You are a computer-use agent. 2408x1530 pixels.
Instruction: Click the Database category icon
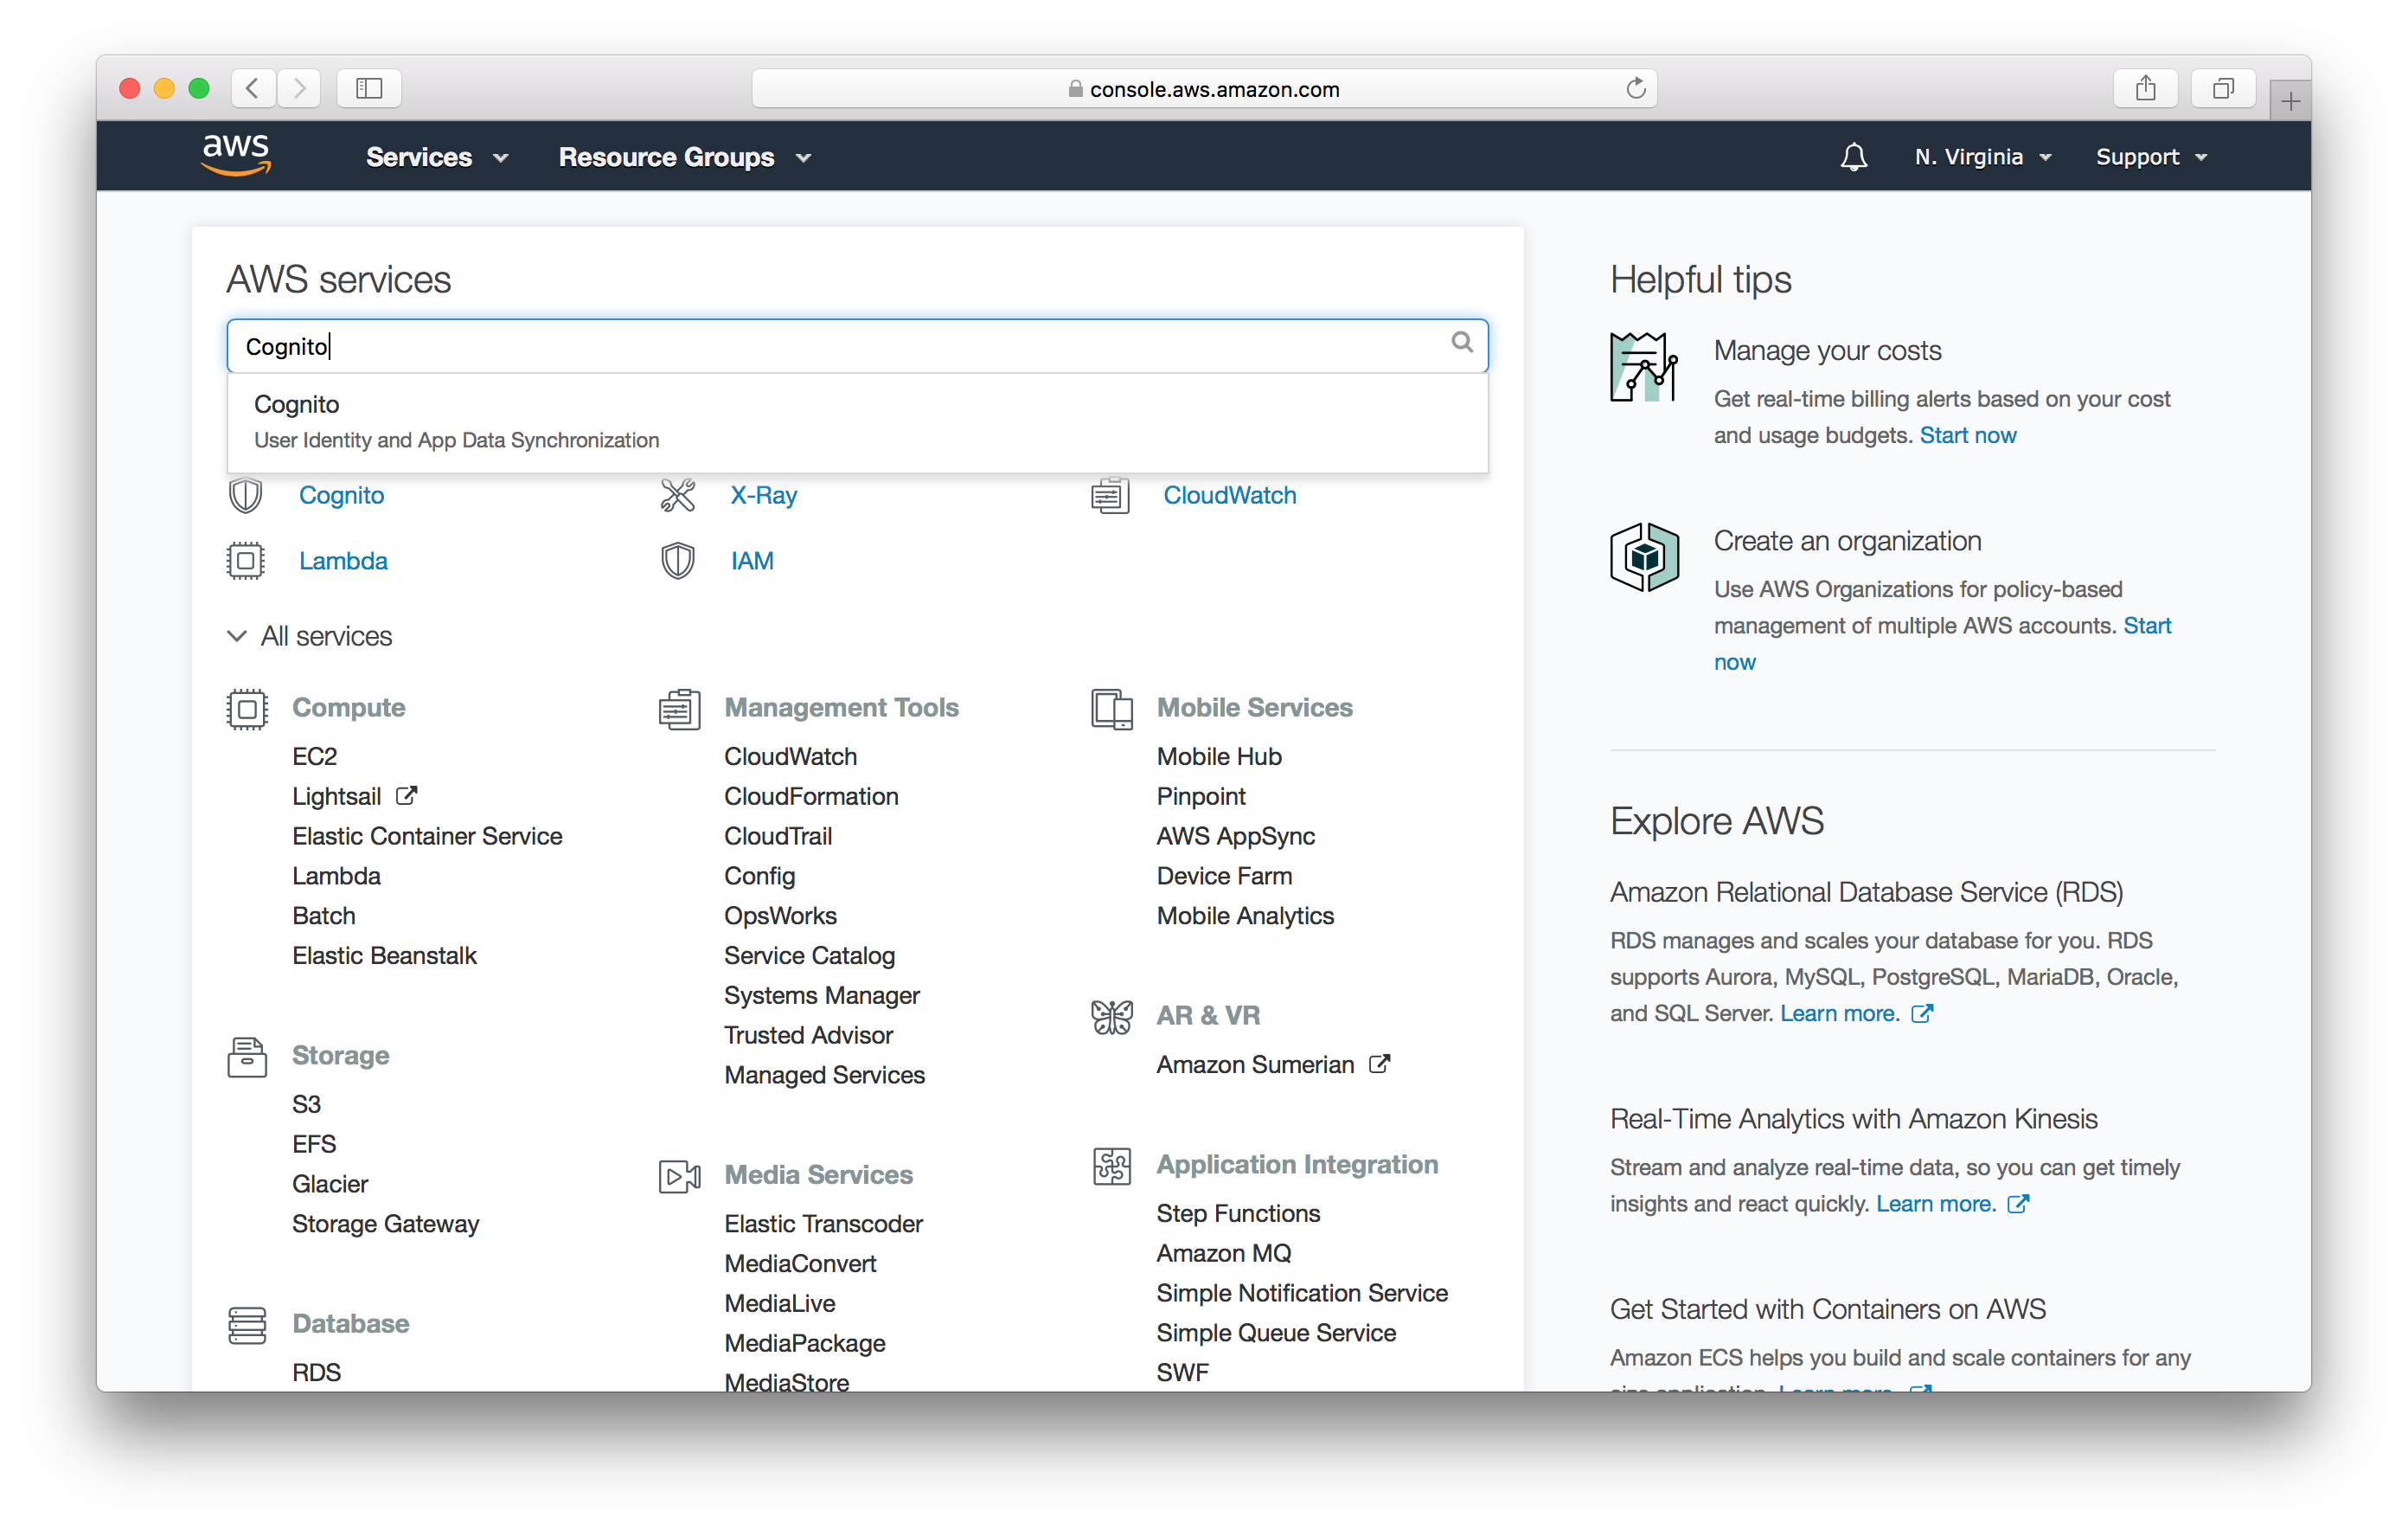pyautogui.click(x=246, y=1322)
